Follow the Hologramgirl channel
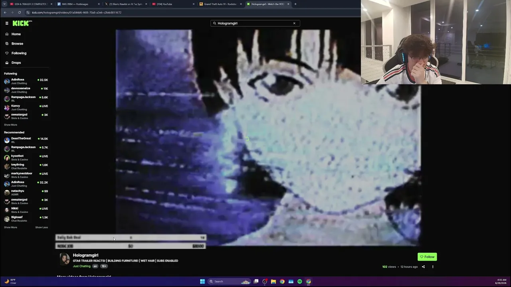The height and width of the screenshot is (287, 511). [427, 257]
